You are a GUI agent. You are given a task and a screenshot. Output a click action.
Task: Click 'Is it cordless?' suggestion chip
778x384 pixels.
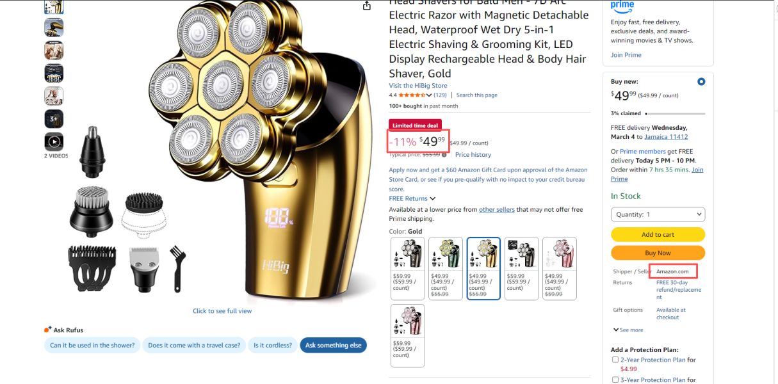click(x=273, y=345)
